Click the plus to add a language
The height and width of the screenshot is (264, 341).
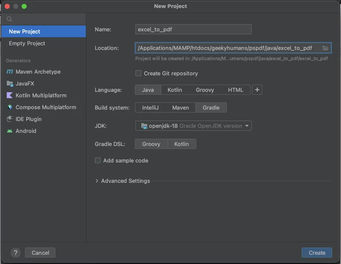tap(257, 90)
